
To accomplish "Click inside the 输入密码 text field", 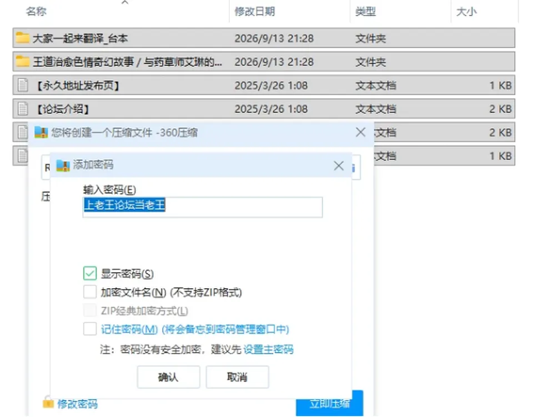I will tap(203, 207).
